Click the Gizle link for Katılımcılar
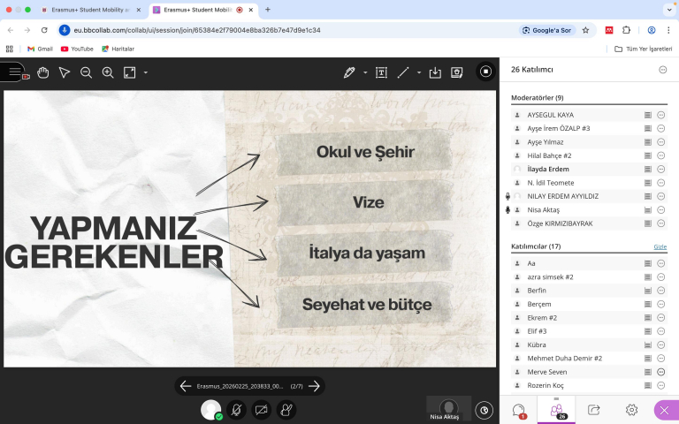This screenshot has width=679, height=424. pyautogui.click(x=660, y=246)
